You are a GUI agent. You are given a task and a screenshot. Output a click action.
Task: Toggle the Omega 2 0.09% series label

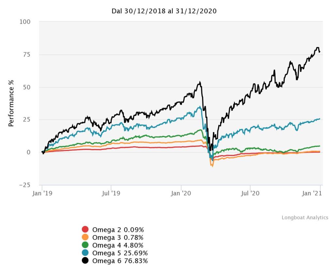(x=118, y=229)
